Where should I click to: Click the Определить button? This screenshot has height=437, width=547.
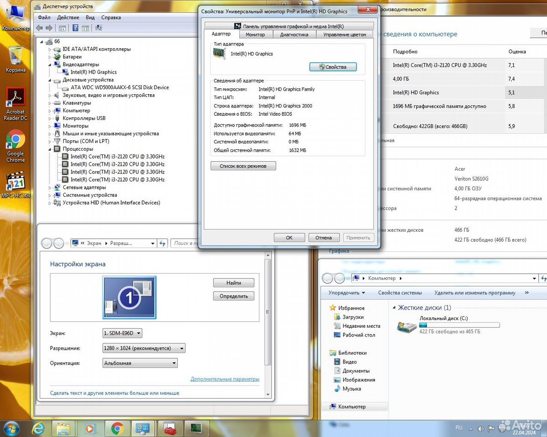click(233, 296)
